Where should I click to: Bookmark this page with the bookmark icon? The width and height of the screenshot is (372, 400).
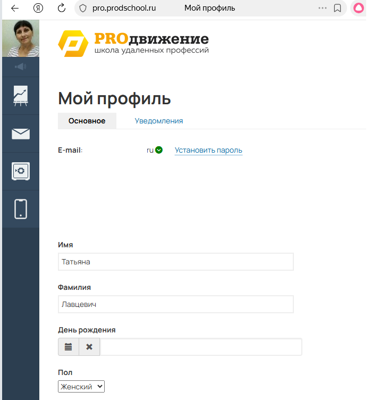pos(337,8)
